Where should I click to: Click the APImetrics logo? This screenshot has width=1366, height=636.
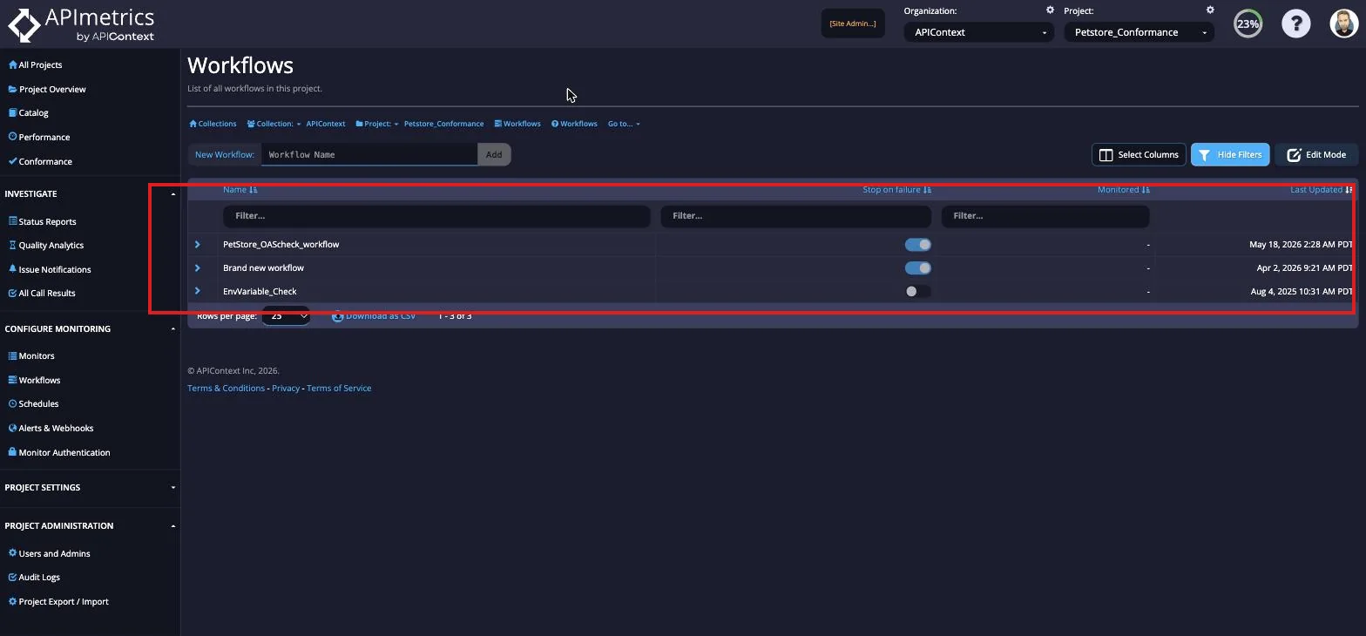pos(81,24)
